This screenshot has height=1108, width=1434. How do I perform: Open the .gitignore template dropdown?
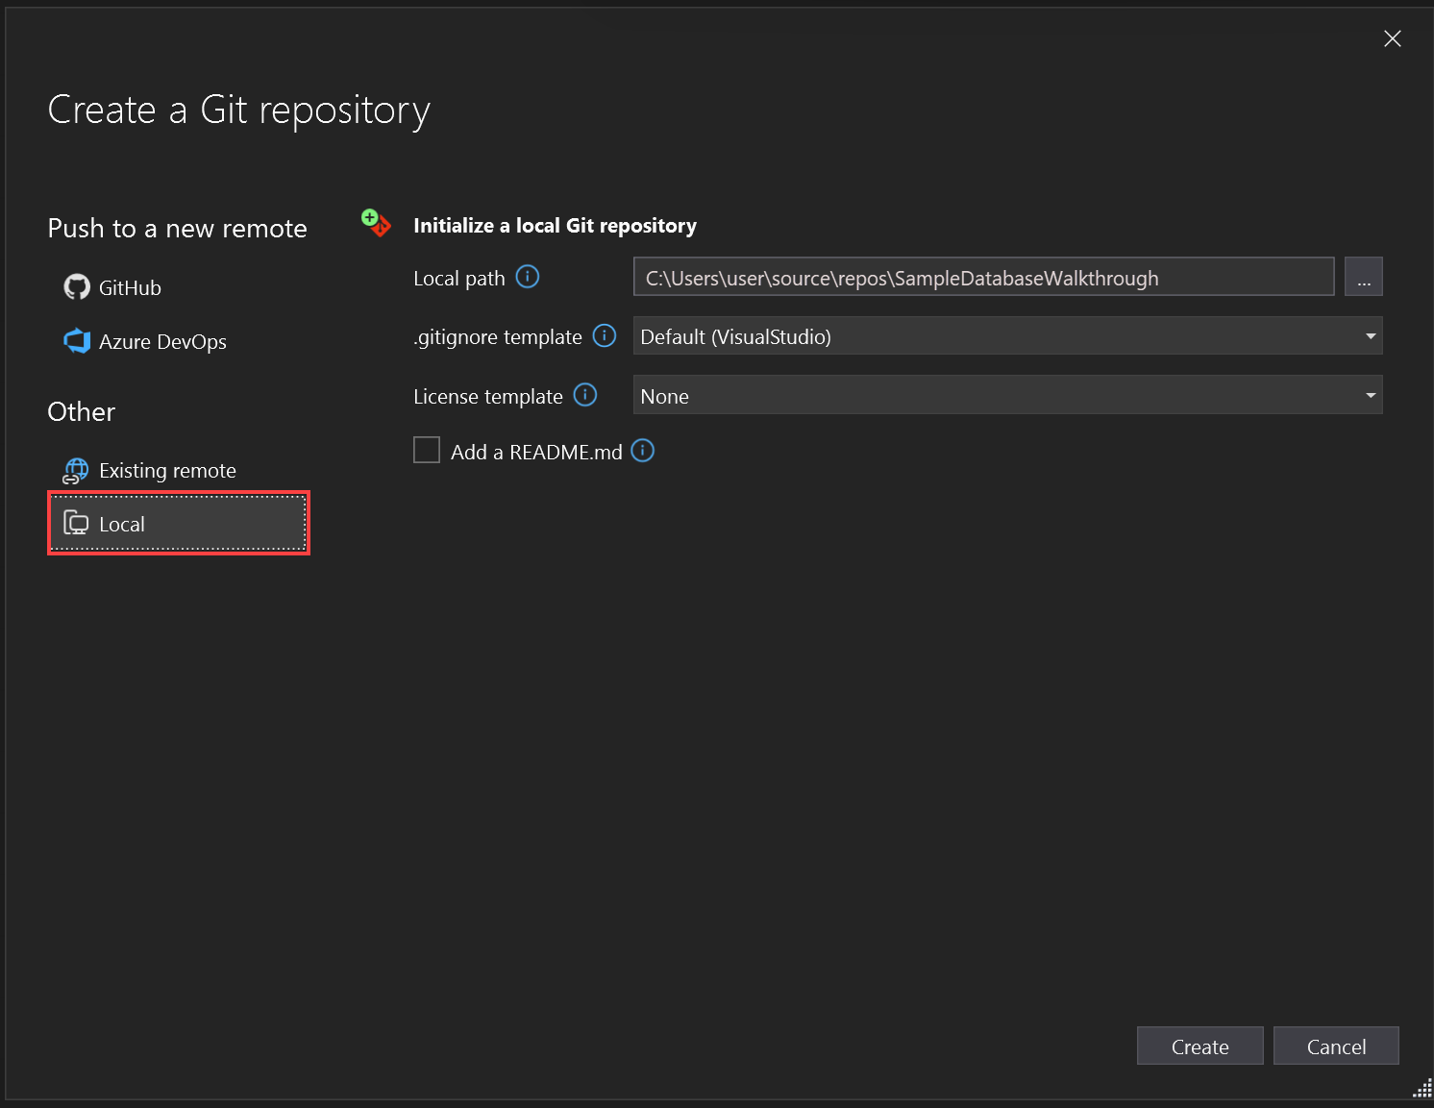[1371, 335]
